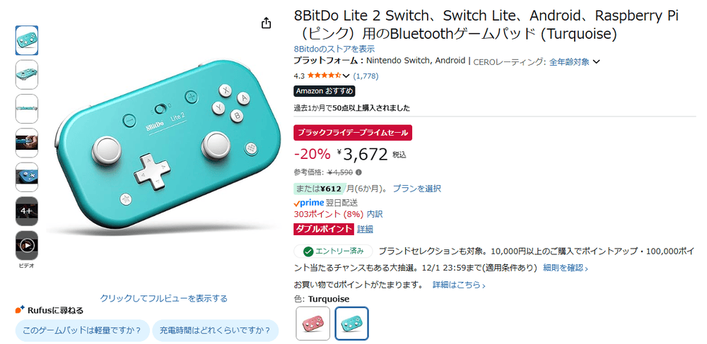Click the share icon above the product image
Image resolution: width=707 pixels, height=344 pixels.
click(266, 23)
